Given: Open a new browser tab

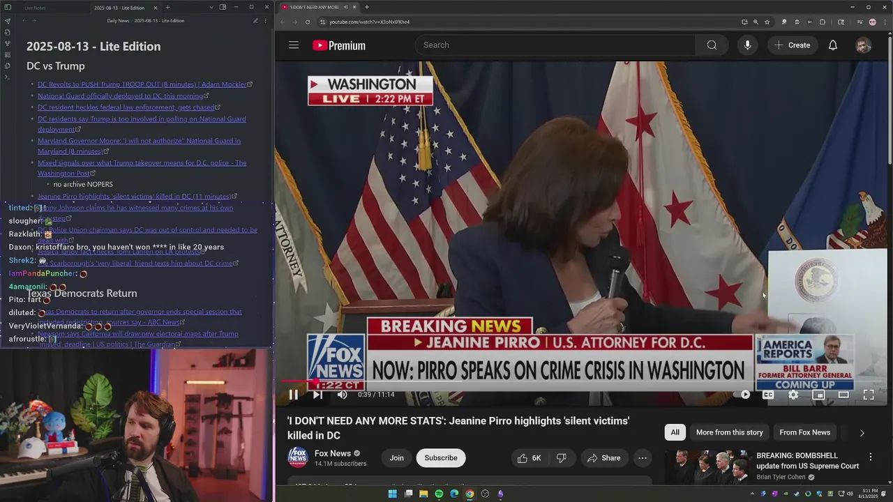Looking at the screenshot, I should tap(367, 7).
